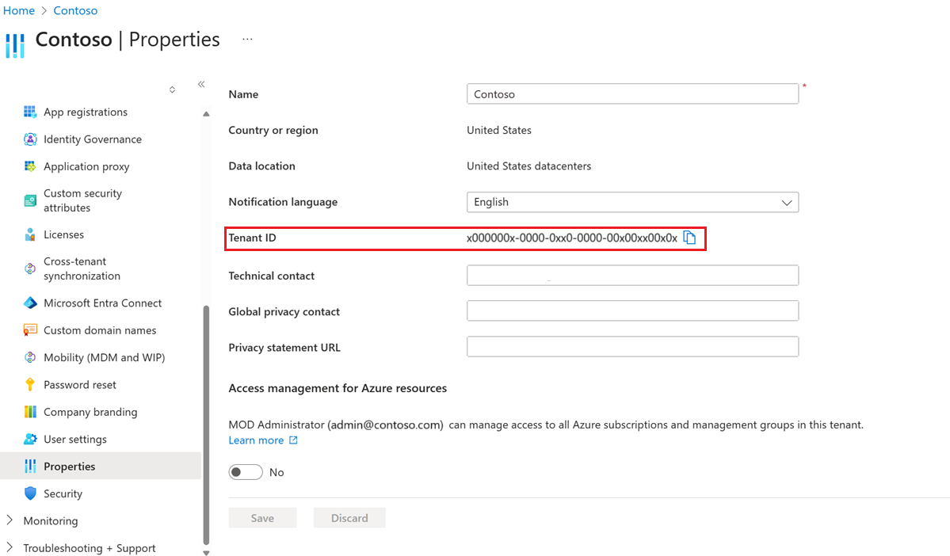Open the App registrations icon
The image size is (950, 556).
click(30, 112)
